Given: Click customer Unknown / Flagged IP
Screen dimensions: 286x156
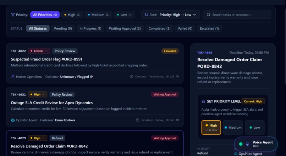Looking at the screenshot, I should tap(76, 77).
